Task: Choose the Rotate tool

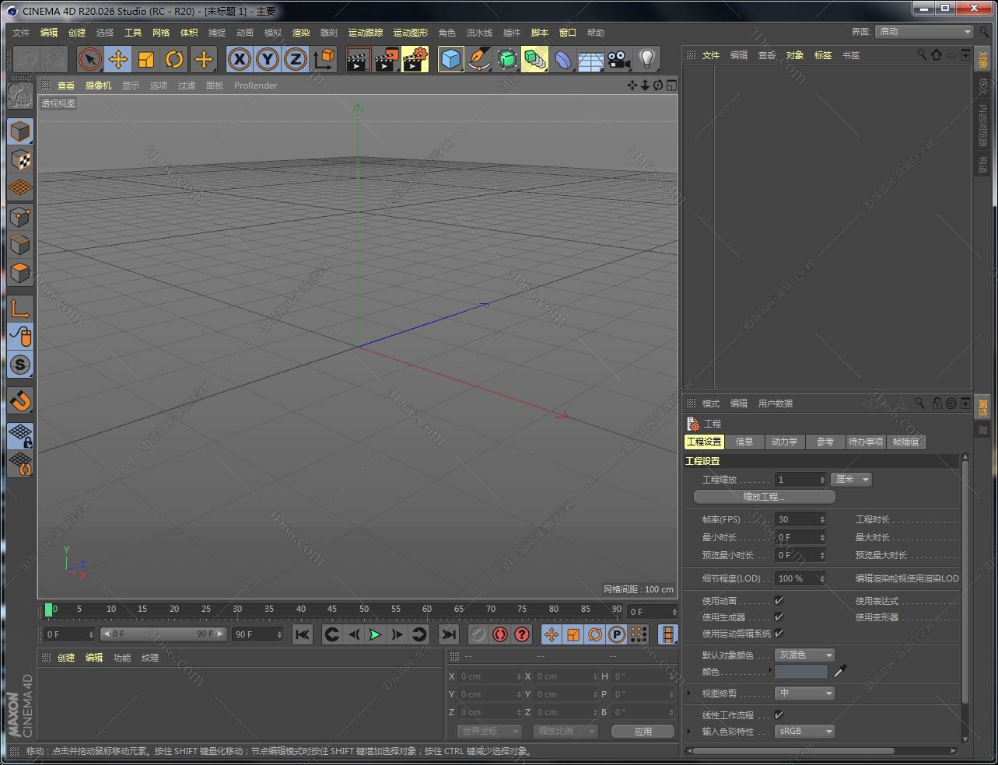Action: pyautogui.click(x=173, y=59)
